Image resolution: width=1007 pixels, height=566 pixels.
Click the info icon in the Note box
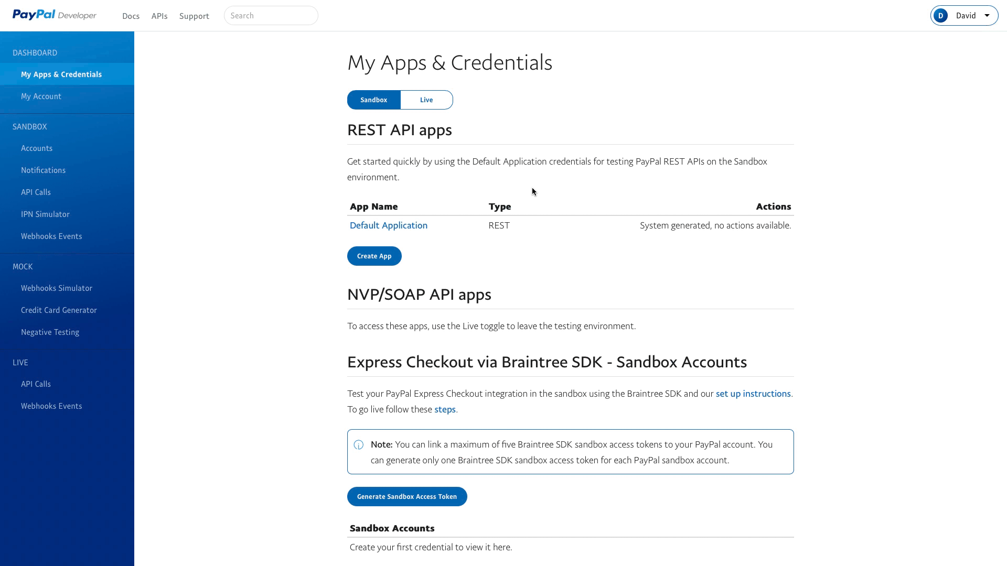pyautogui.click(x=359, y=445)
